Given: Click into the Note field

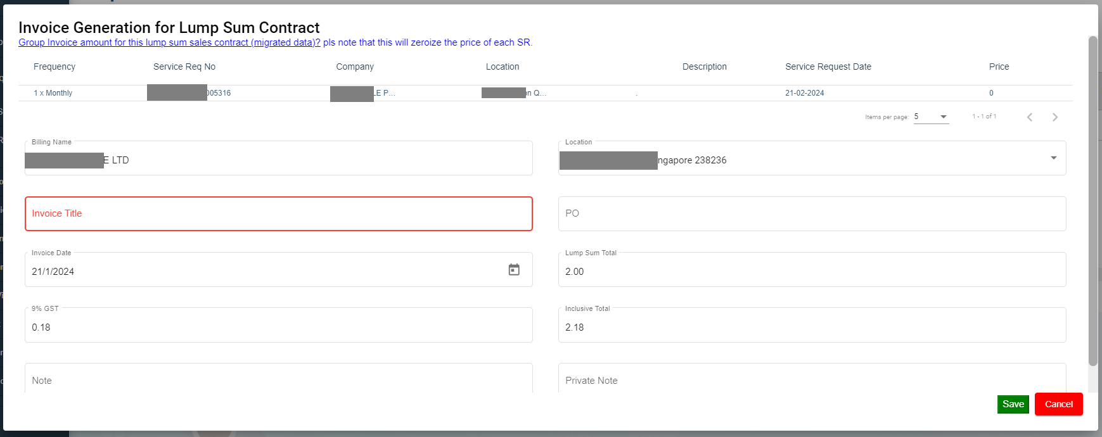Looking at the screenshot, I should [x=279, y=381].
